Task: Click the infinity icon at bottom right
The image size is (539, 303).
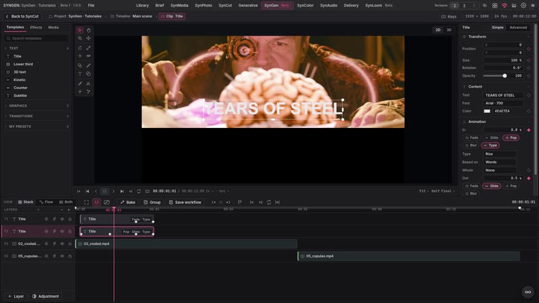Action: click(528, 292)
